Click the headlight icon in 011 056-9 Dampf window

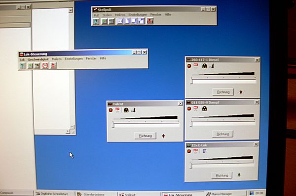tap(204, 109)
